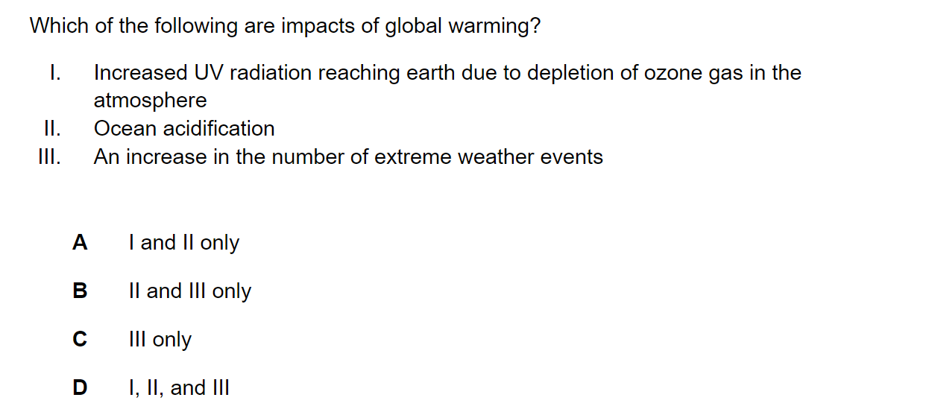This screenshot has width=932, height=415.
Task: Select answer option letter A
Action: pos(80,242)
